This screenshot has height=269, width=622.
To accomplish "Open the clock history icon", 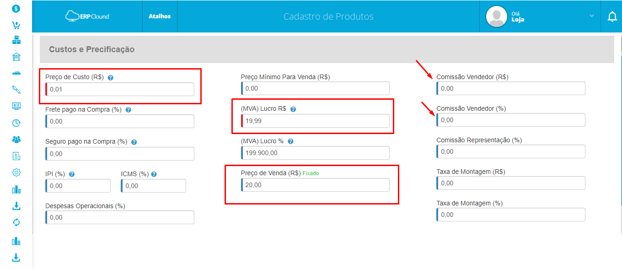I will (x=16, y=123).
